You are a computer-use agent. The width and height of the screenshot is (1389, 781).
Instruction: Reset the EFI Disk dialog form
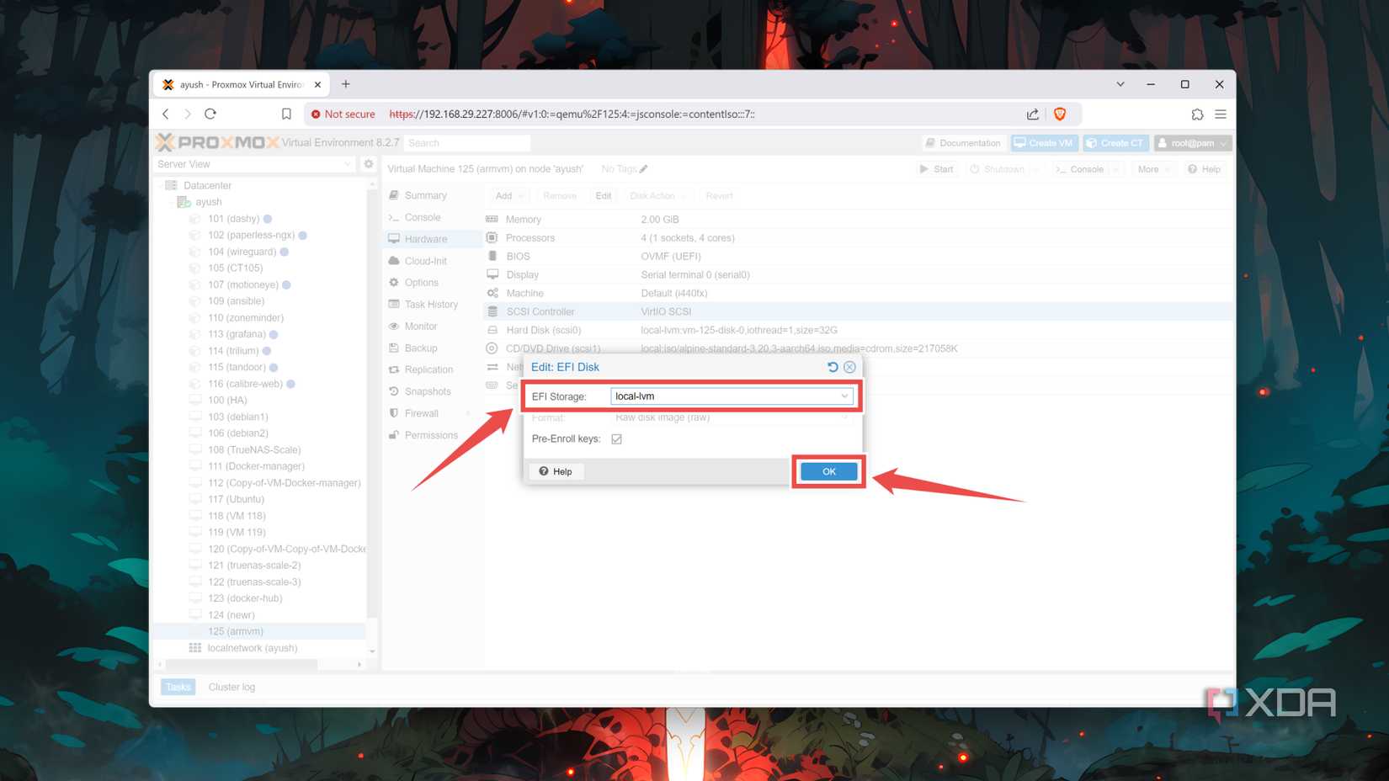click(833, 367)
